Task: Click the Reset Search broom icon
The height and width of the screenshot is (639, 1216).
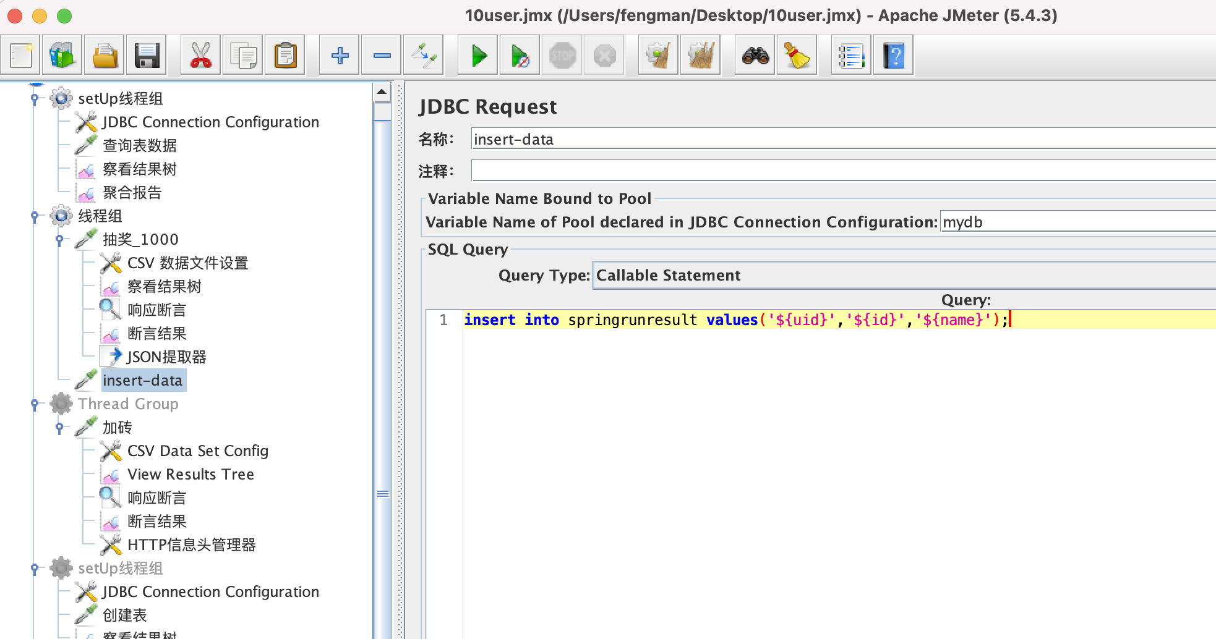Action: (x=797, y=56)
